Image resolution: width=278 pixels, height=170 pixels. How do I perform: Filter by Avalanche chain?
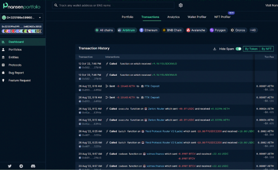(196, 30)
